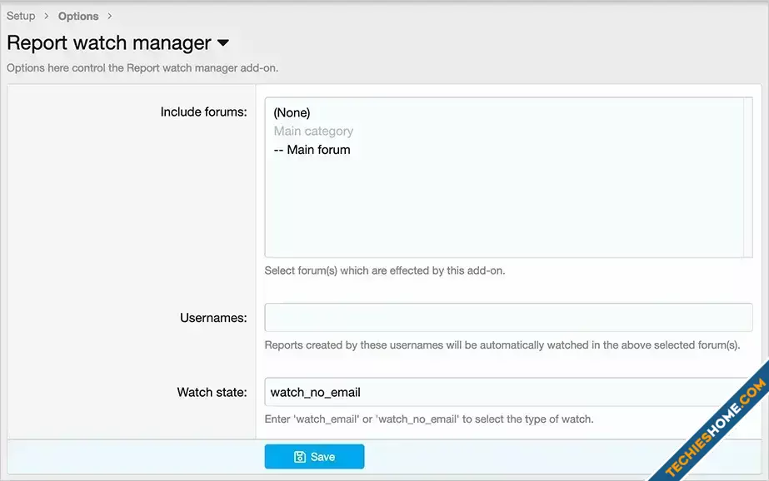The height and width of the screenshot is (481, 769).
Task: Select '-- Main forum' in forums list
Action: [312, 150]
